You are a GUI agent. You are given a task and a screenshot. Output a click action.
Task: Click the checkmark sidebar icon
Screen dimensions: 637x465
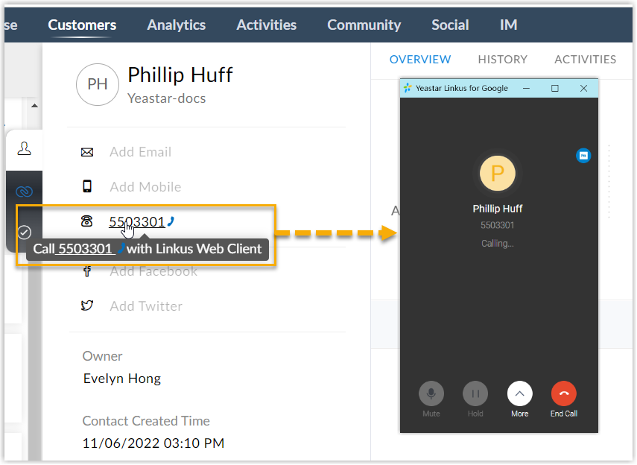(24, 232)
